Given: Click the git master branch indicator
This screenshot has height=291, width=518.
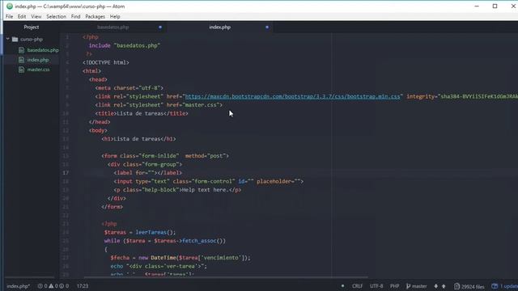Looking at the screenshot, I should pyautogui.click(x=417, y=286).
